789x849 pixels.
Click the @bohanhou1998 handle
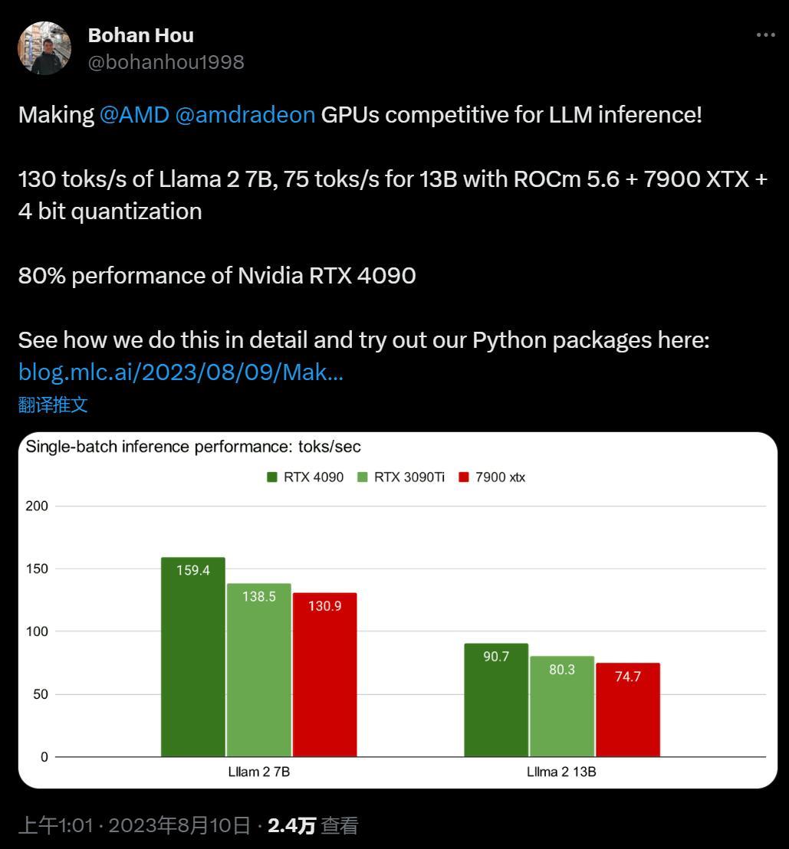point(166,62)
